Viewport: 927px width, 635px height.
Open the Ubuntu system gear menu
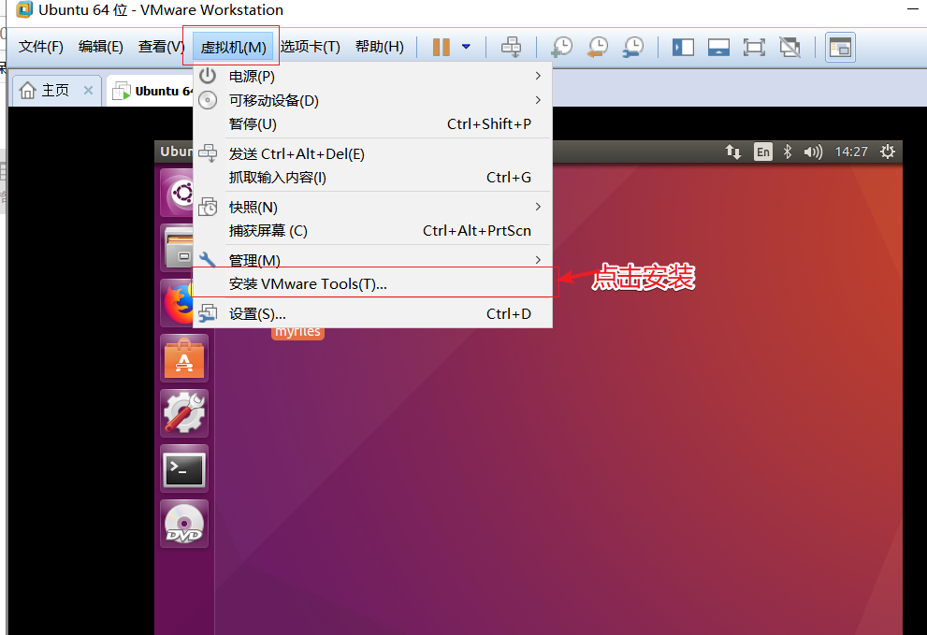pos(888,152)
